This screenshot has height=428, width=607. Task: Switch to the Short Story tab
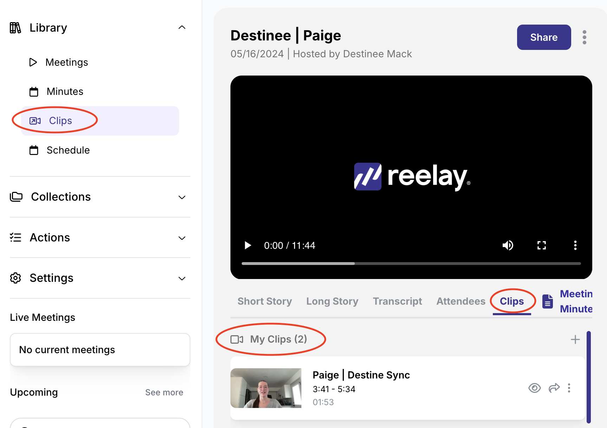point(265,301)
